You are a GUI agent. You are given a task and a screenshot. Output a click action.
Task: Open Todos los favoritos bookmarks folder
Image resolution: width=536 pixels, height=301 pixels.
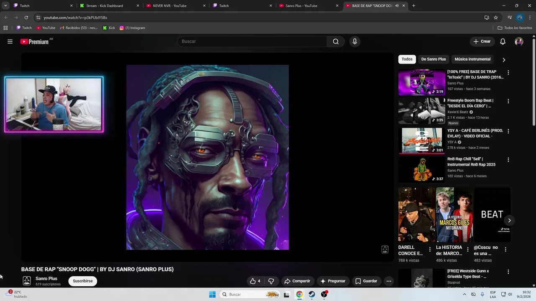pyautogui.click(x=515, y=28)
